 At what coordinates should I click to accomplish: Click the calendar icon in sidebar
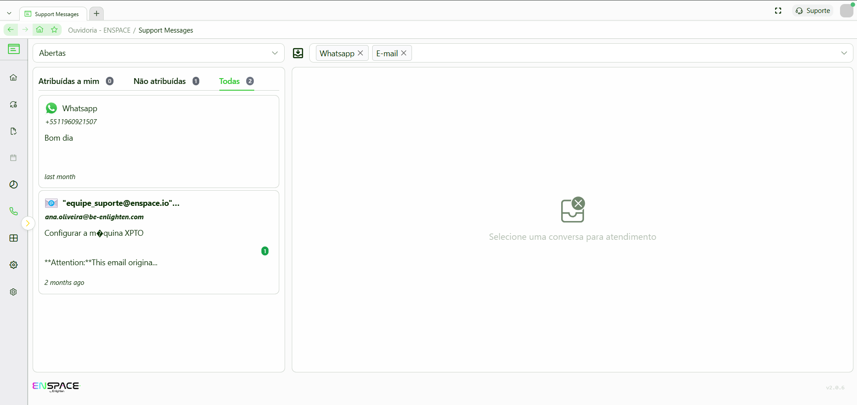click(13, 158)
